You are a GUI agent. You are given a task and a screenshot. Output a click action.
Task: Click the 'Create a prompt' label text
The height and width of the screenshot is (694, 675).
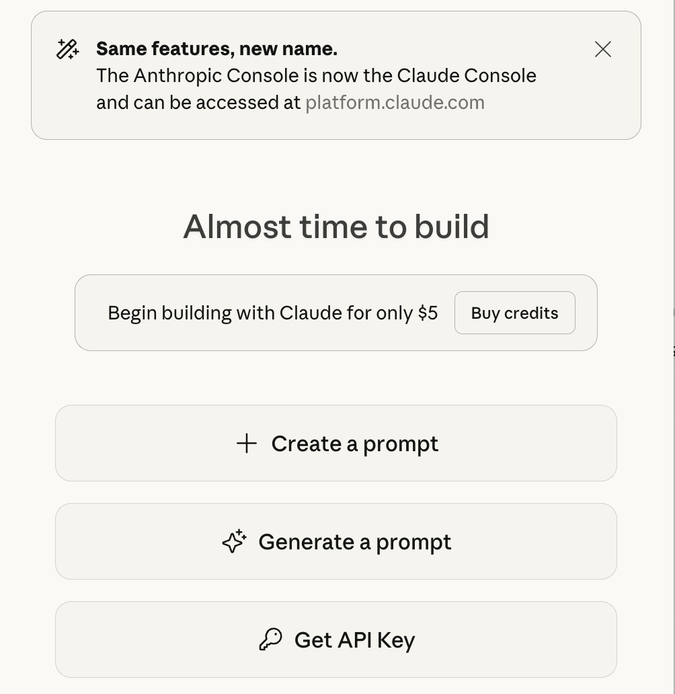click(x=354, y=444)
